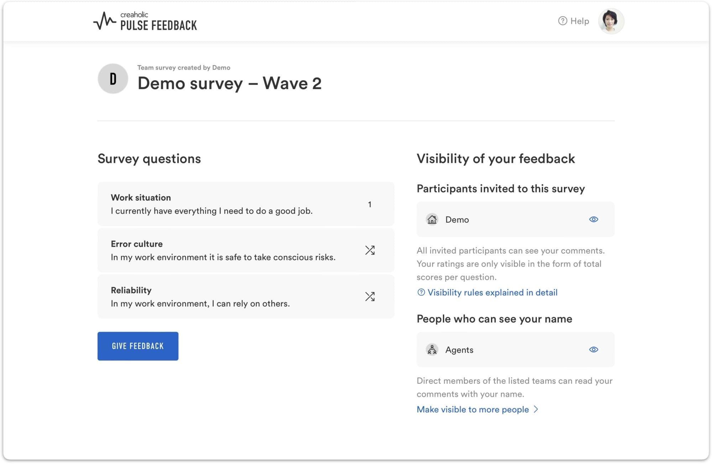The height and width of the screenshot is (464, 712).
Task: Click the house icon beside Demo
Action: [x=432, y=220]
